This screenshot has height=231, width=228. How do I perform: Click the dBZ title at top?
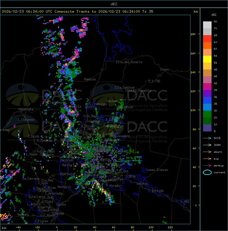(x=114, y=4)
